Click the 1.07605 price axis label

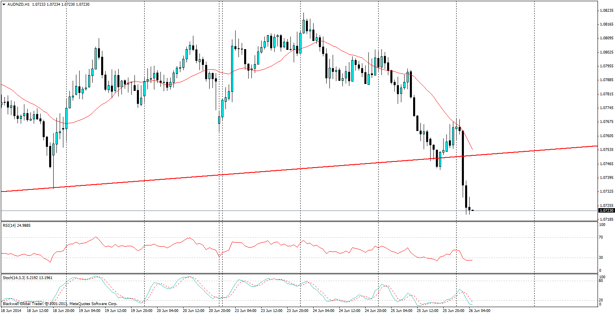[x=607, y=136]
